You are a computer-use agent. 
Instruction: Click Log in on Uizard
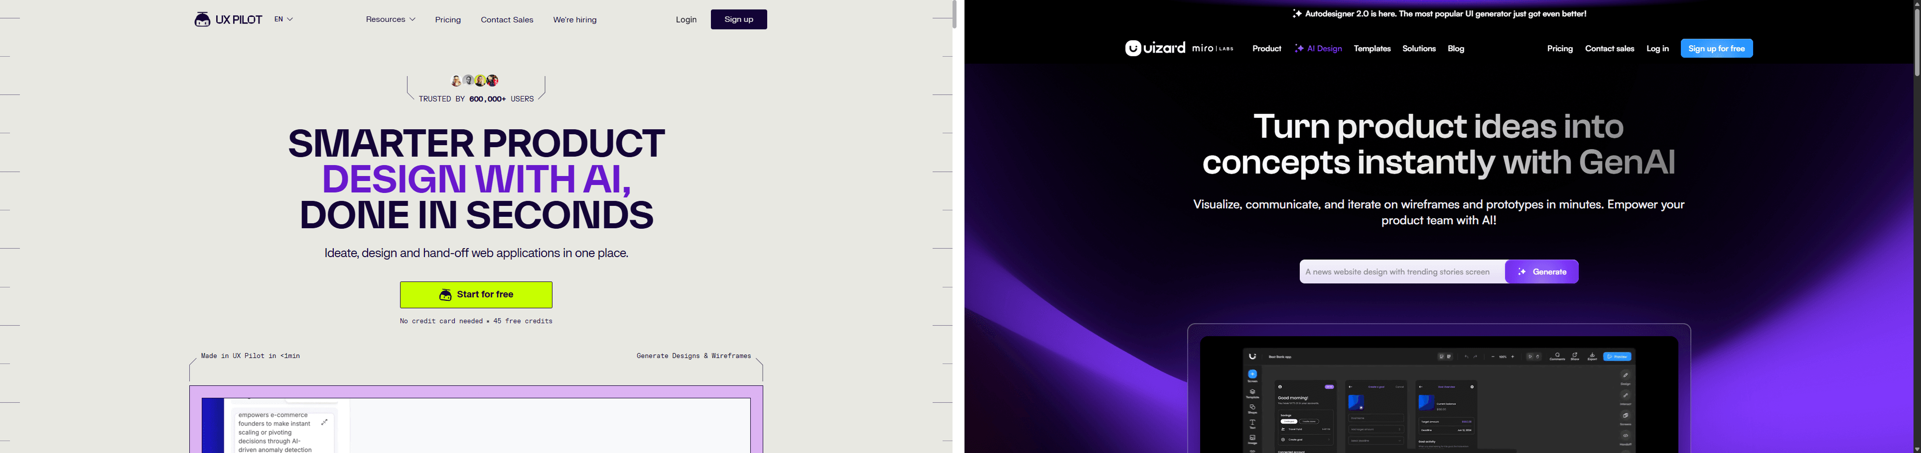(x=1658, y=48)
